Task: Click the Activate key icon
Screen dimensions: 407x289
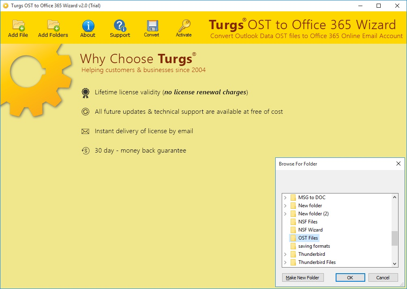Action: [x=184, y=25]
